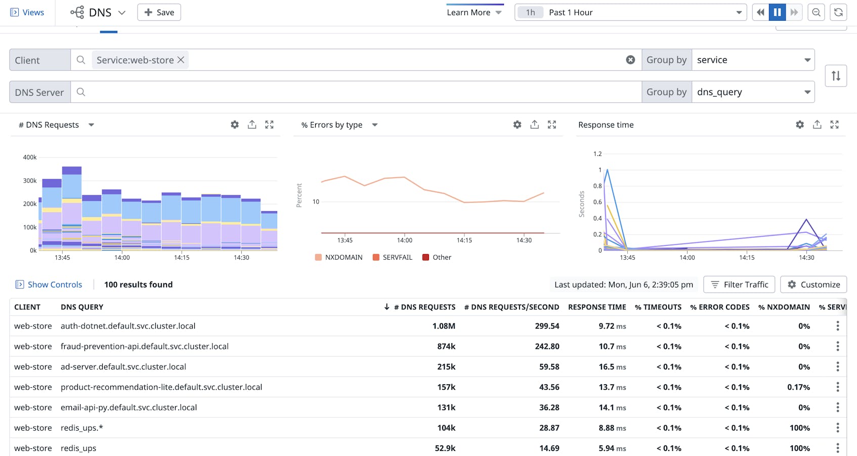The height and width of the screenshot is (456, 857).
Task: Export the # DNS Requests chart
Action: 252,125
